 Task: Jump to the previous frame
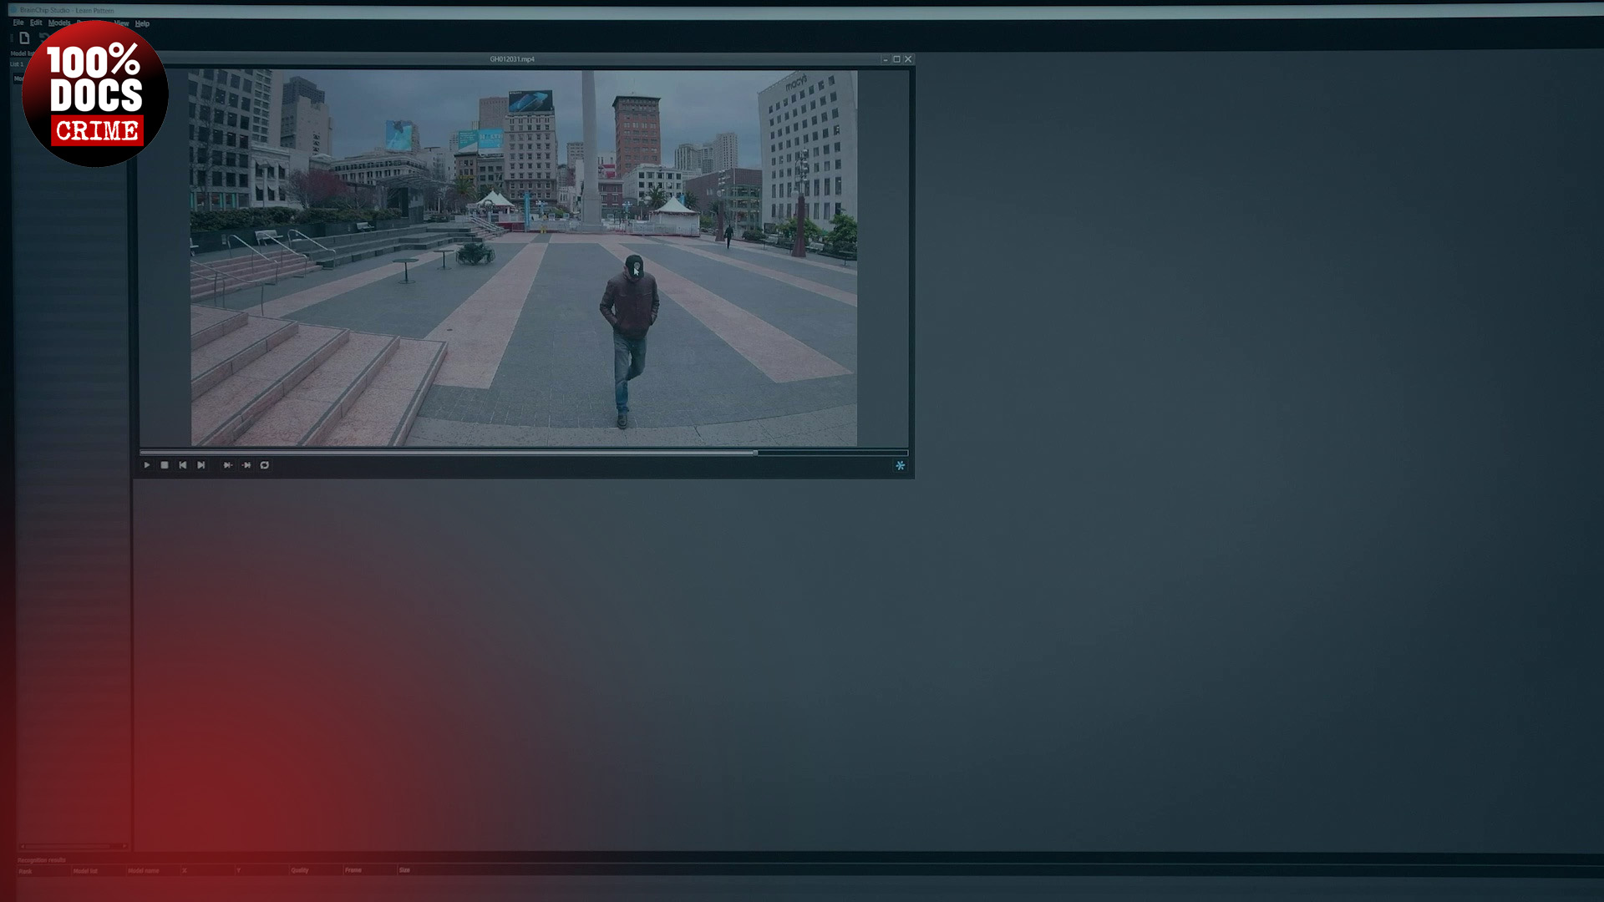[183, 465]
